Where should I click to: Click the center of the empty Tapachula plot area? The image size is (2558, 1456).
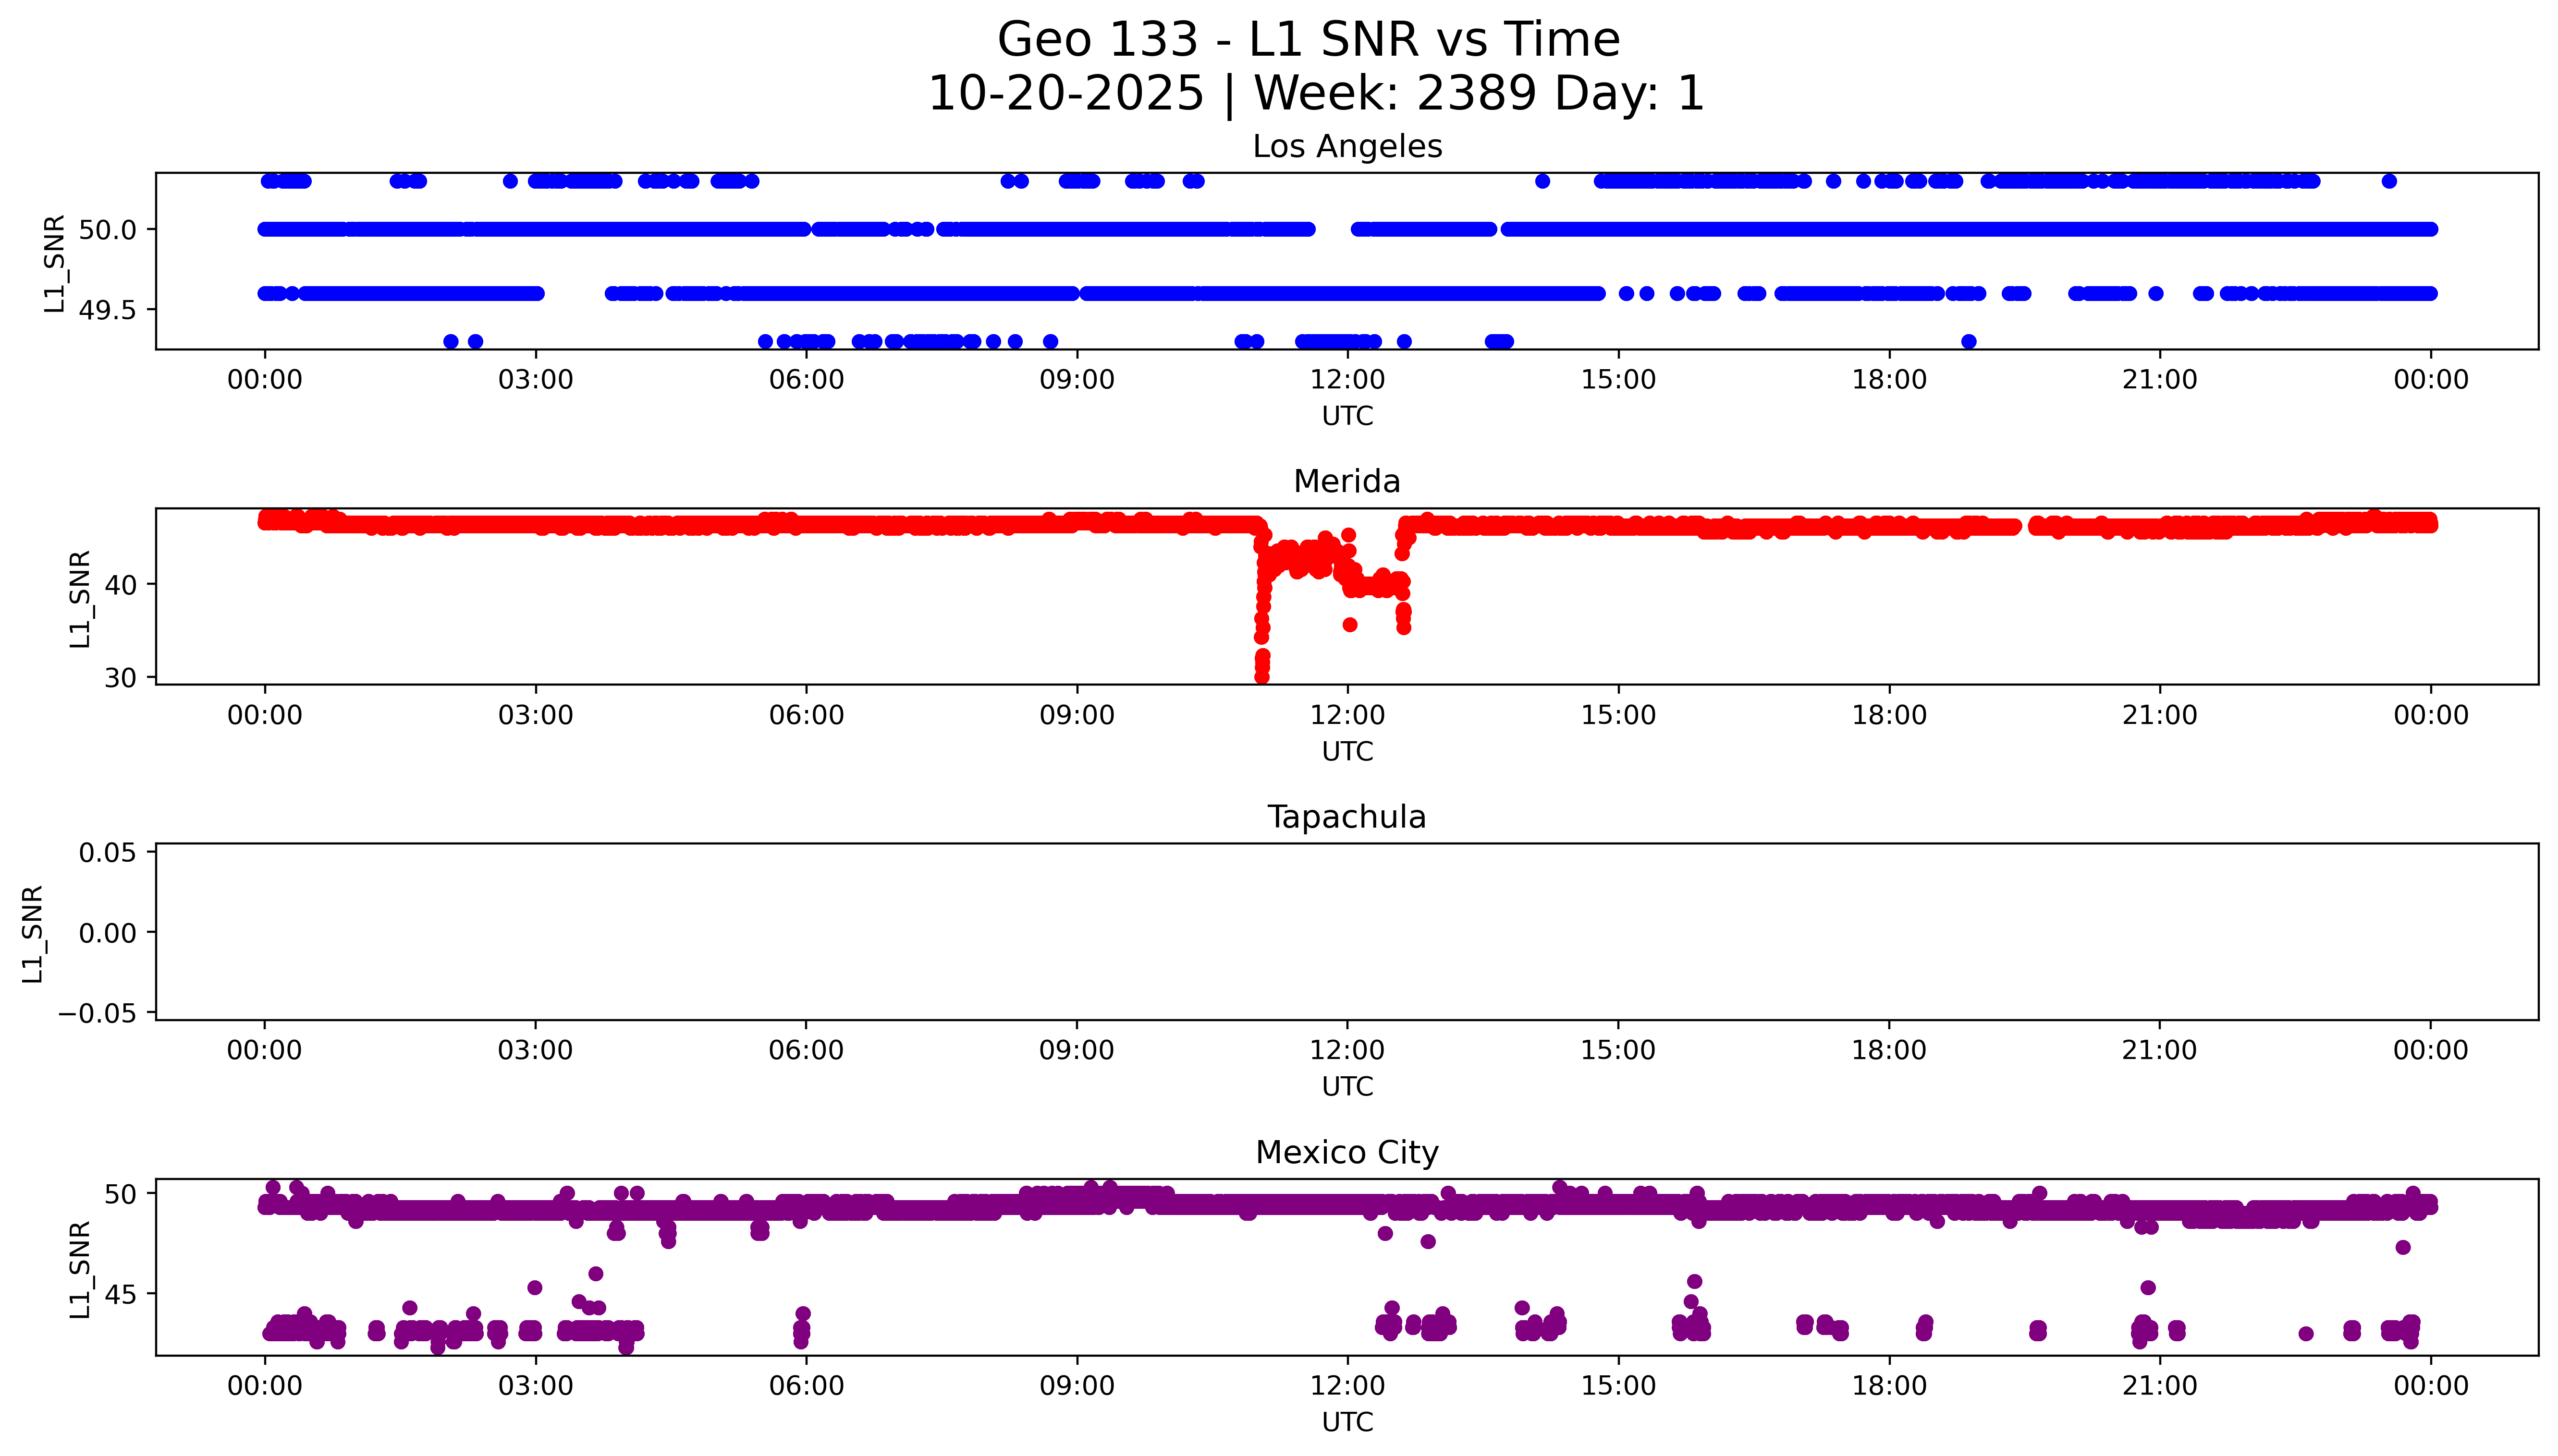tap(1346, 932)
